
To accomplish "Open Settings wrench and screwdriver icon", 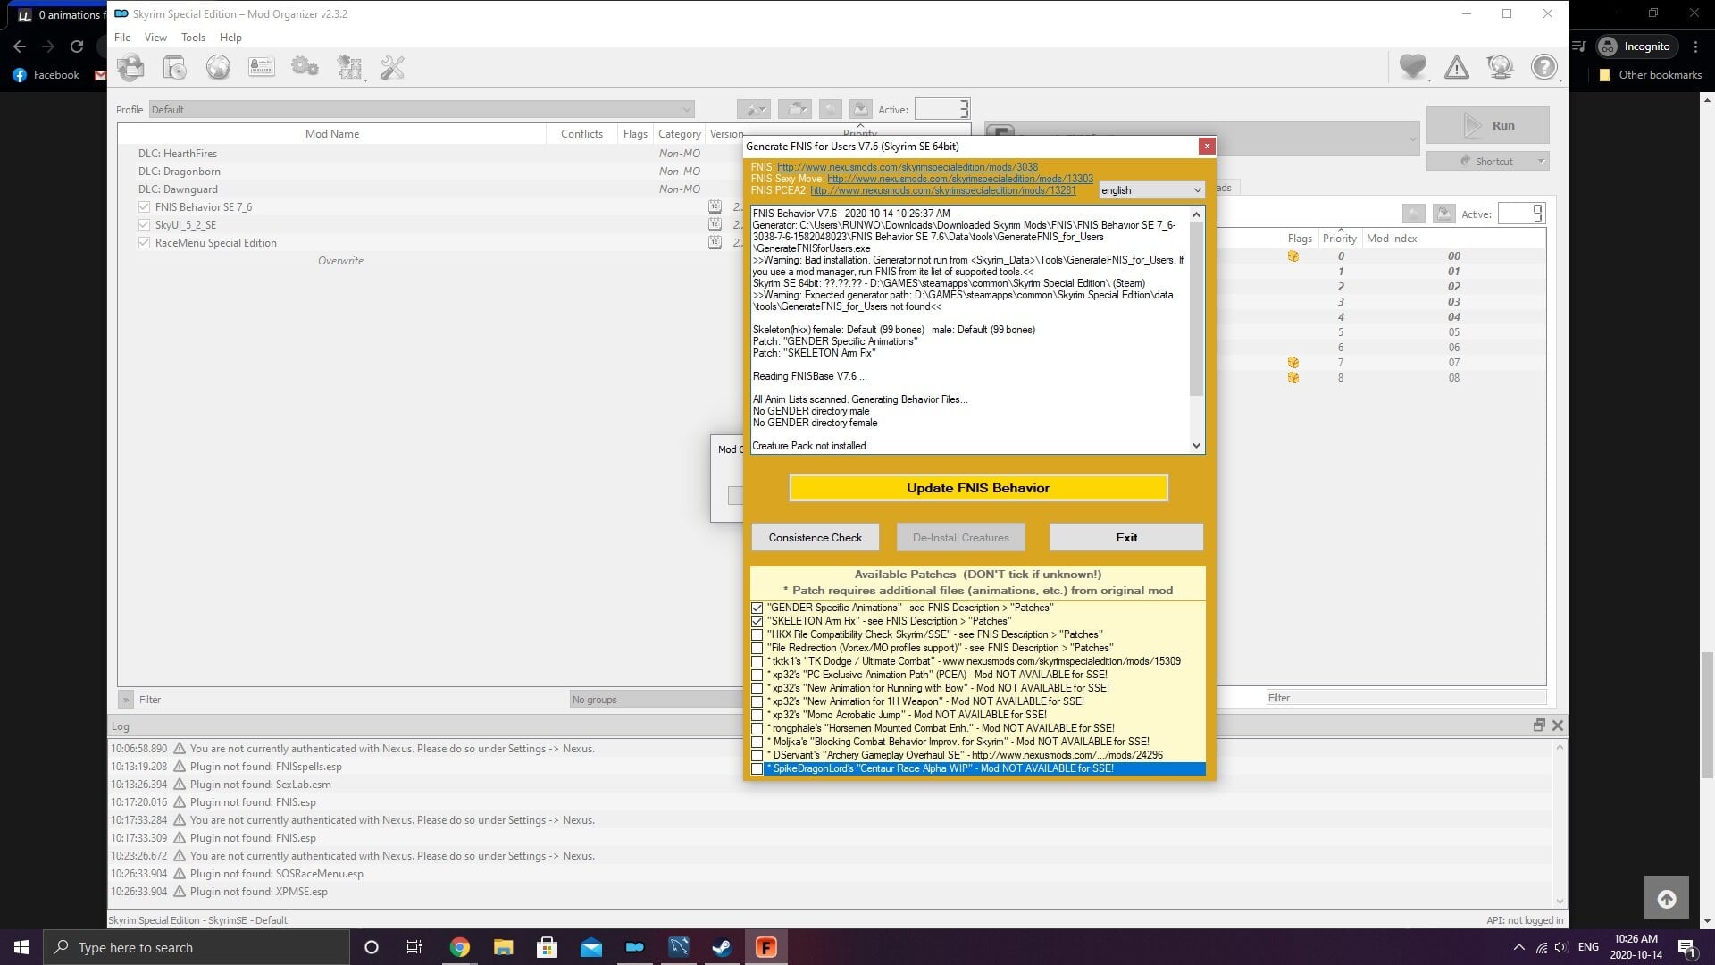I will (x=392, y=67).
